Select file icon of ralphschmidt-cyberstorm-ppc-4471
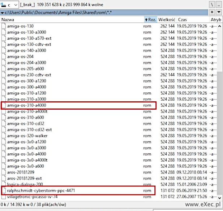223x211 pixels. coord(4,190)
